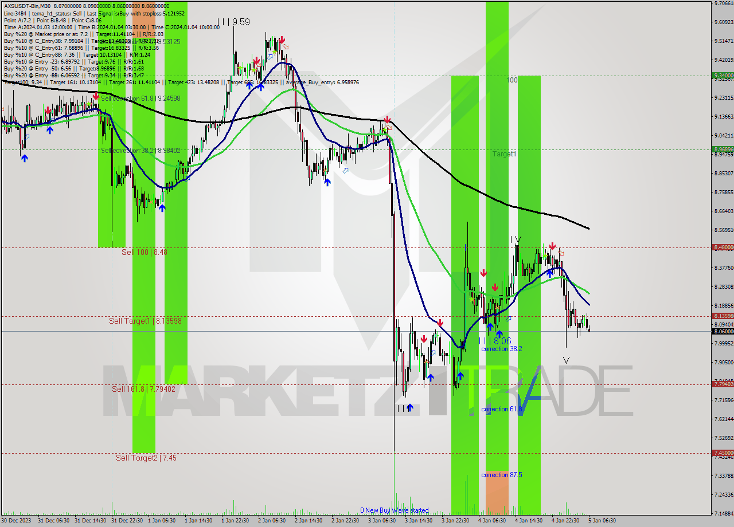The height and width of the screenshot is (527, 734).
Task: Click the '3 Jan 06:30' time label
Action: pos(382,521)
